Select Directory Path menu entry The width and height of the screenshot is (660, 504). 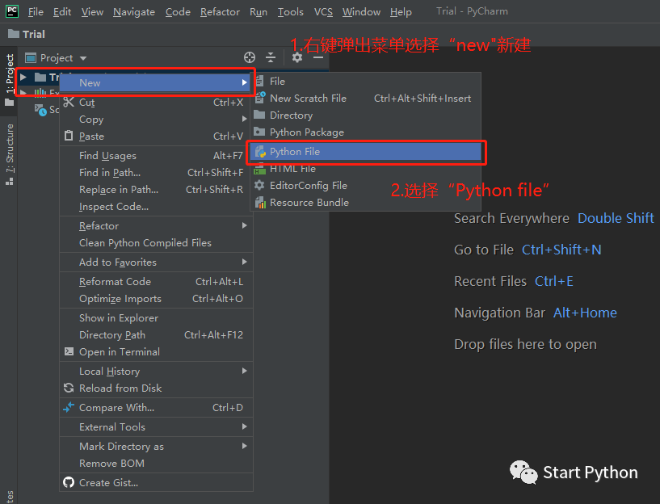pyautogui.click(x=156, y=335)
